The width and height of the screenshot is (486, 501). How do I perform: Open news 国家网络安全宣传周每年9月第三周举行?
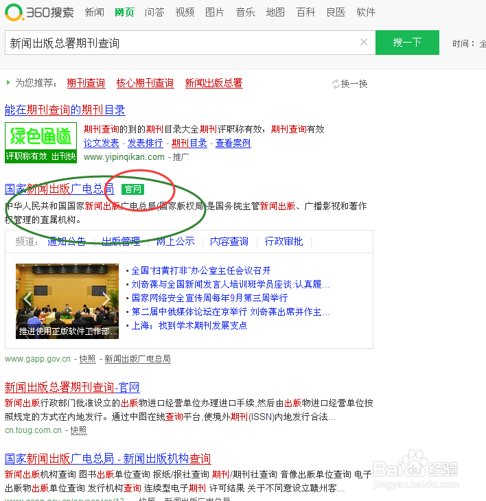click(209, 298)
